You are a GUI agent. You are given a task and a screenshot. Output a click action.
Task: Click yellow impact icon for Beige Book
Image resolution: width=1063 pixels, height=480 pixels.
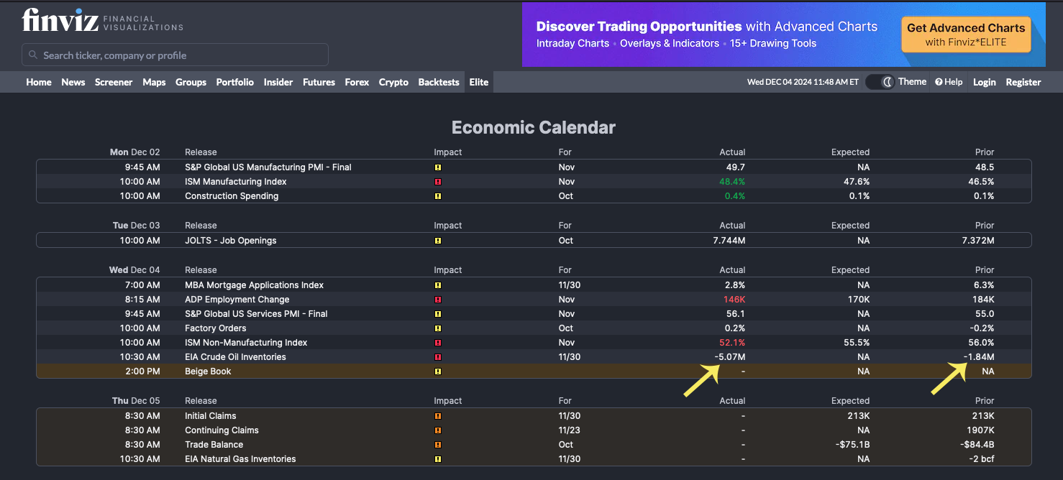(x=437, y=371)
